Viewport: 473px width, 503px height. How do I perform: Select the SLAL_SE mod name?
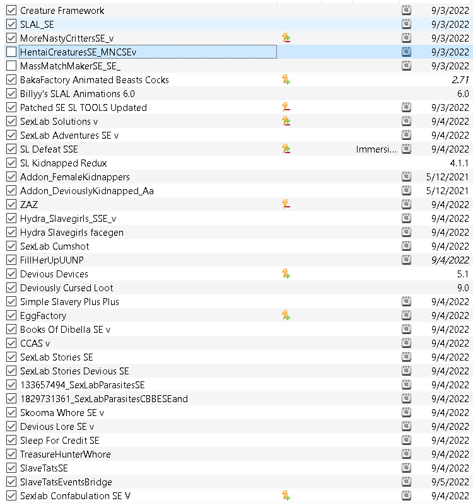click(x=37, y=25)
